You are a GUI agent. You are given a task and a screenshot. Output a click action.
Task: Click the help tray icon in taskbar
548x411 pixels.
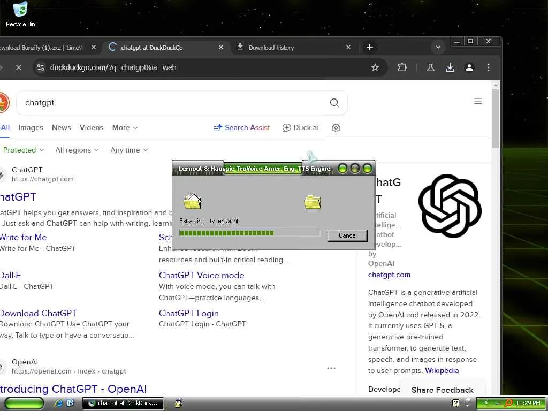tap(455, 403)
